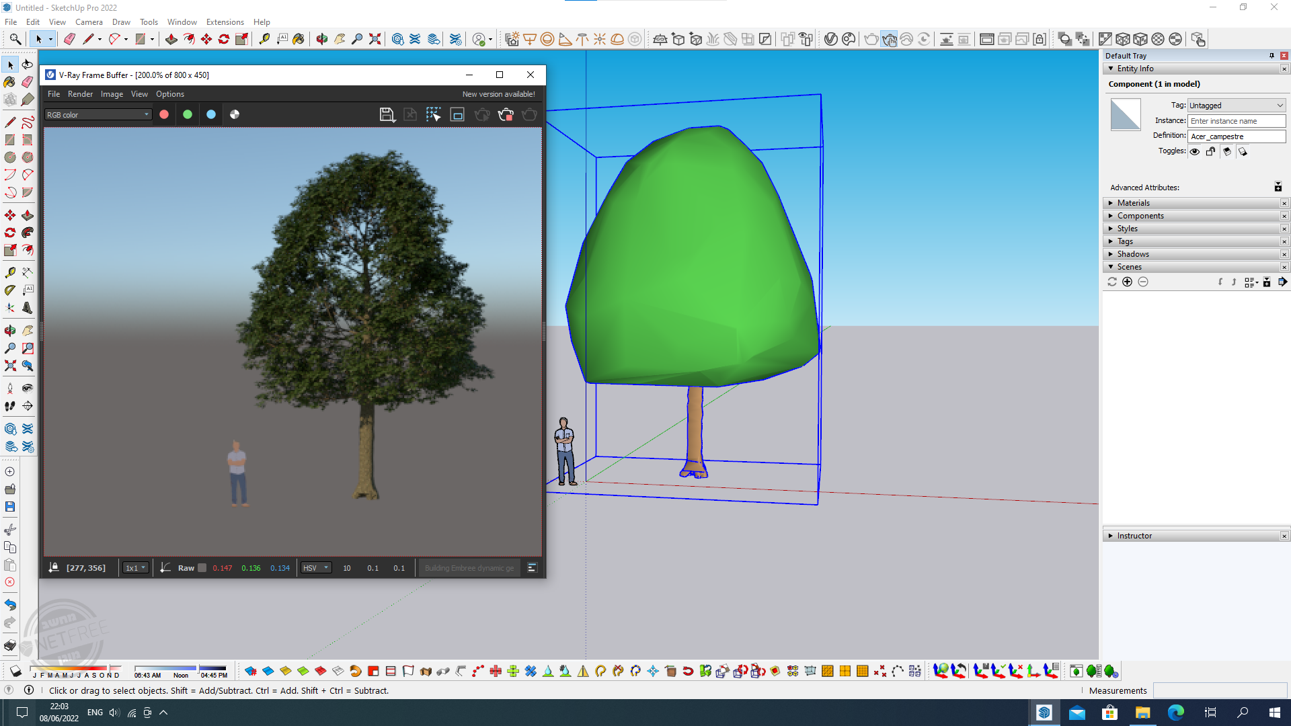The width and height of the screenshot is (1291, 726).
Task: Click the Zoom Extents tool icon
Action: [x=9, y=366]
